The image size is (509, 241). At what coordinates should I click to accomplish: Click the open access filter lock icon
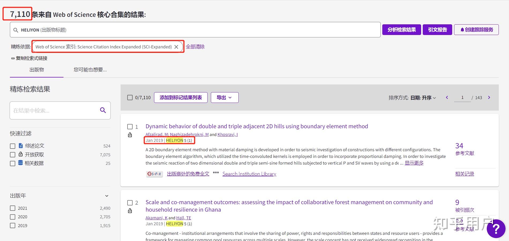(21, 154)
